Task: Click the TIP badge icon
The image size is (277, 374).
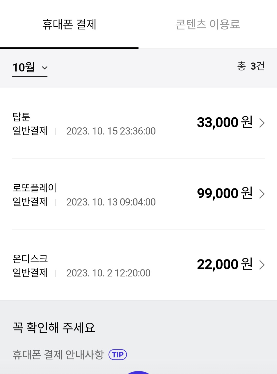Action: coord(118,355)
